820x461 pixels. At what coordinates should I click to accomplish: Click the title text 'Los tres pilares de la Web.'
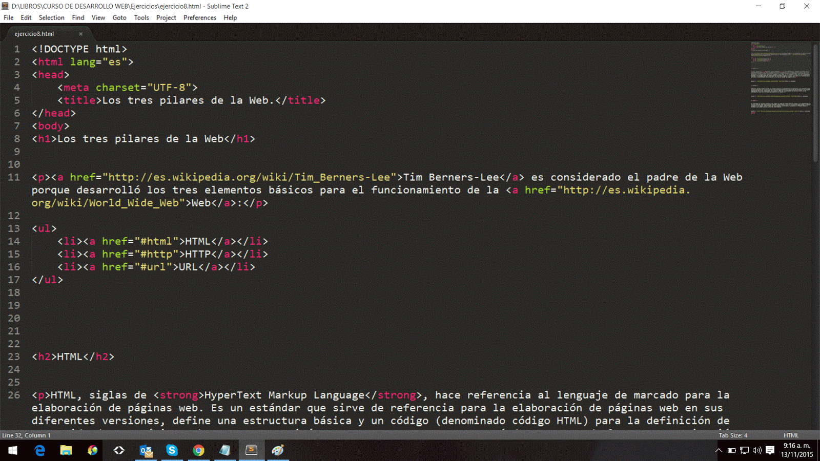(189, 100)
